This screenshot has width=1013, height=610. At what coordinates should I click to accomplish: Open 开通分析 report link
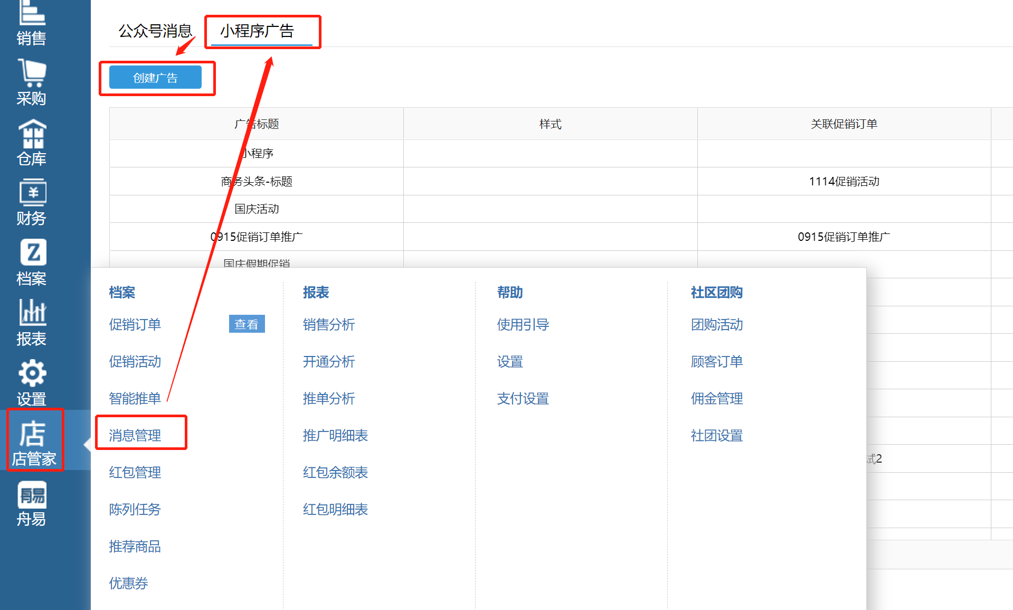pyautogui.click(x=329, y=361)
